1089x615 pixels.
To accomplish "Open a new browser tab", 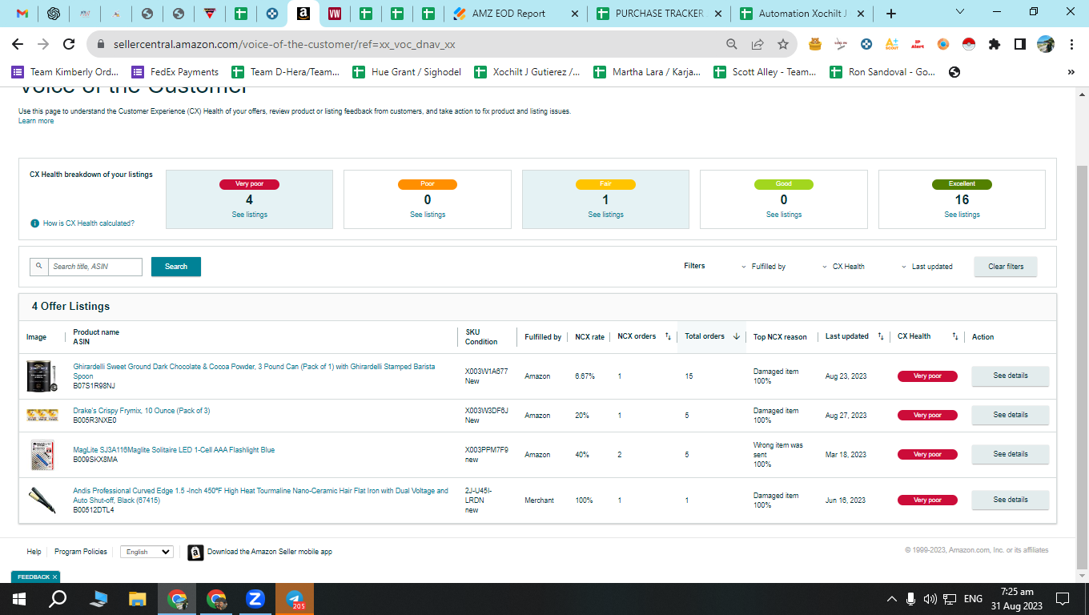I will click(x=891, y=14).
